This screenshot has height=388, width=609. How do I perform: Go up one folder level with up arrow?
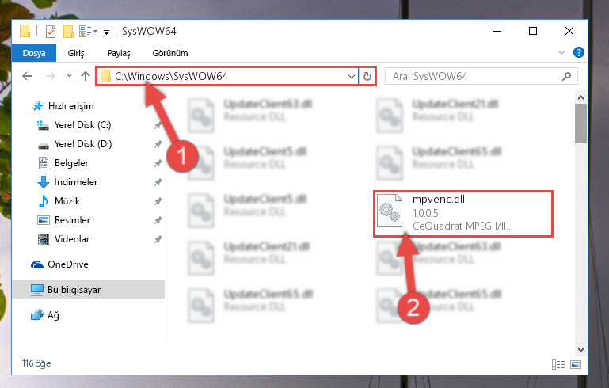86,76
